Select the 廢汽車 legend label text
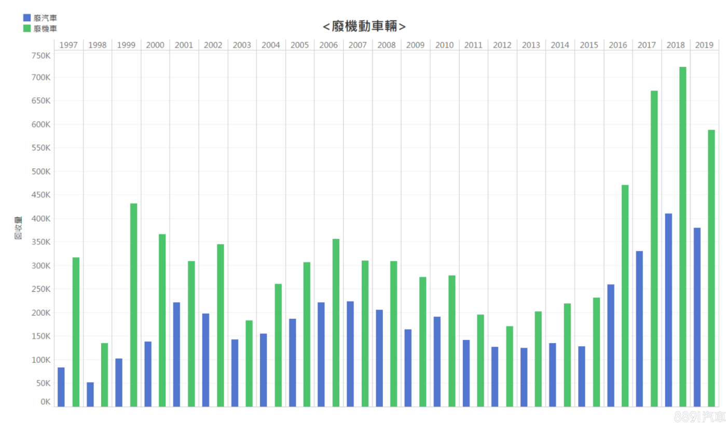Screen dimensions: 726x423 click(45, 18)
